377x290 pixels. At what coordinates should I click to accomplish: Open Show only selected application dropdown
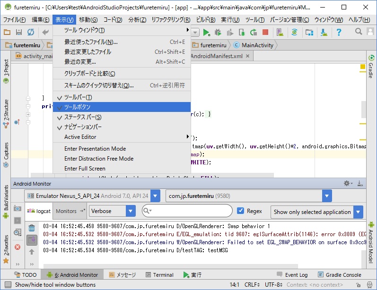coord(358,212)
